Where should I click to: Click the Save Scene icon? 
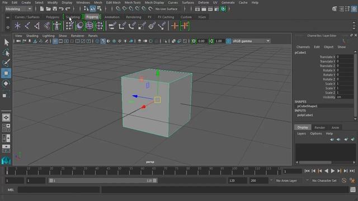(55, 9)
